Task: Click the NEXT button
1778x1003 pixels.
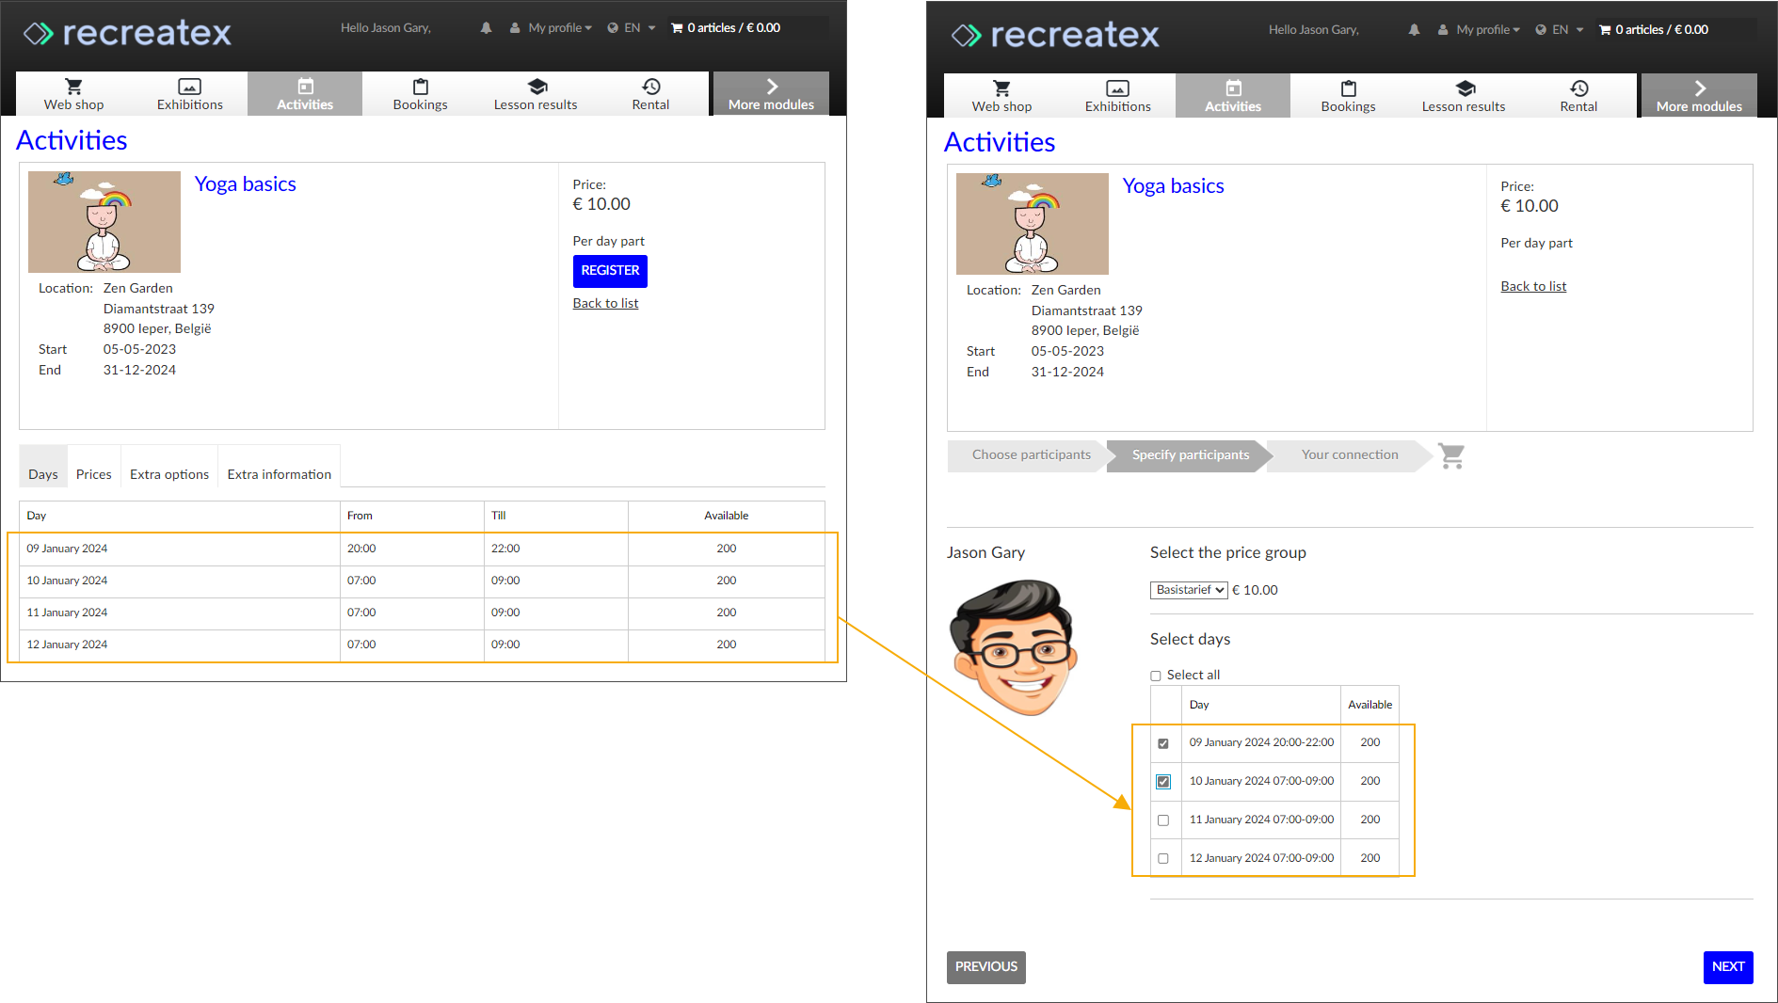Action: [x=1727, y=966]
